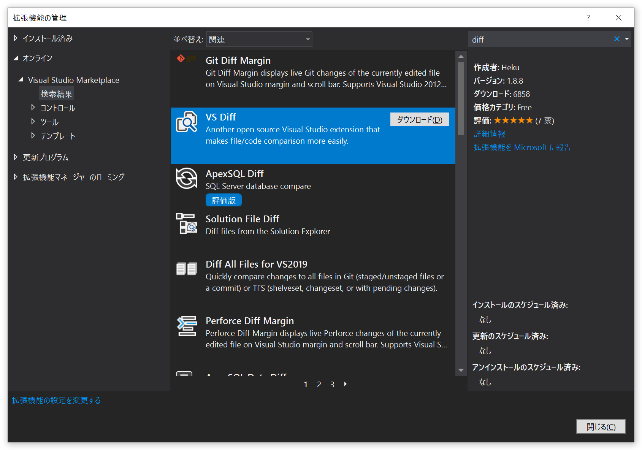The image size is (642, 450).
Task: Open the search options dropdown arrow
Action: coord(626,39)
